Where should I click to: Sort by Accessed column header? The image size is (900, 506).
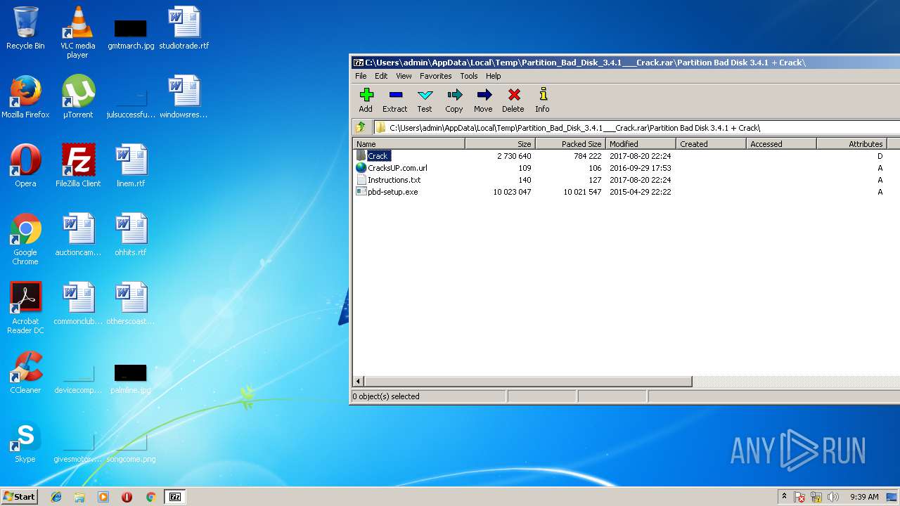point(781,143)
